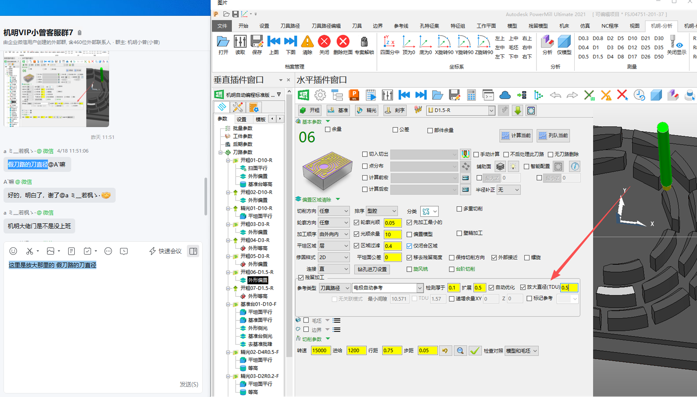Click the 删除拦面 red cross icon
This screenshot has width=697, height=397.
[343, 42]
